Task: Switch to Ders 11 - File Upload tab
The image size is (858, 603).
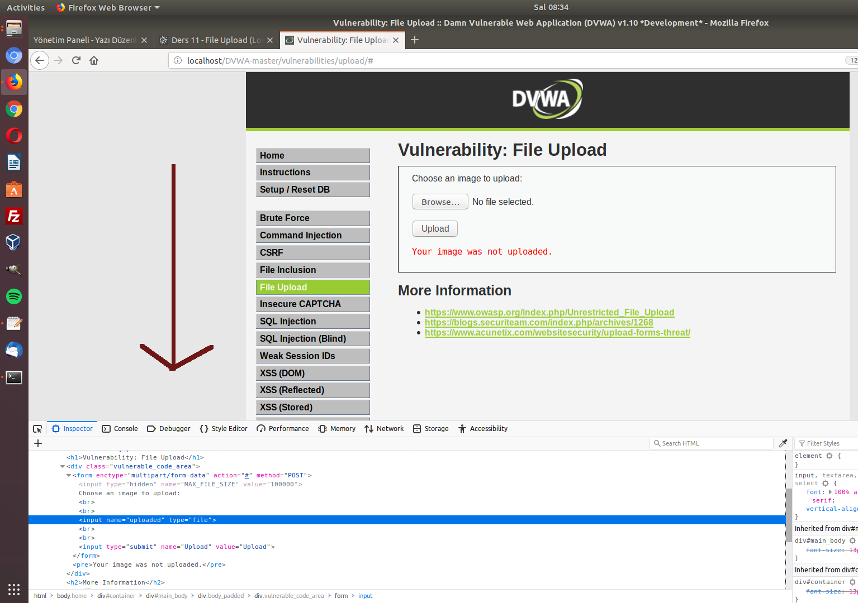Action: coord(211,40)
